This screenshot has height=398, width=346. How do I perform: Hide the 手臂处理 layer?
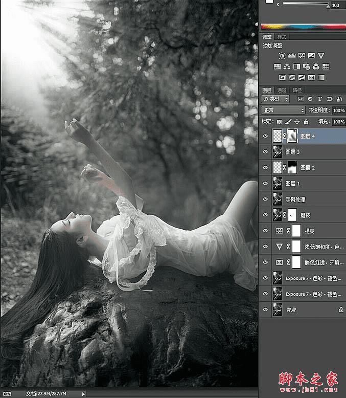(x=265, y=199)
